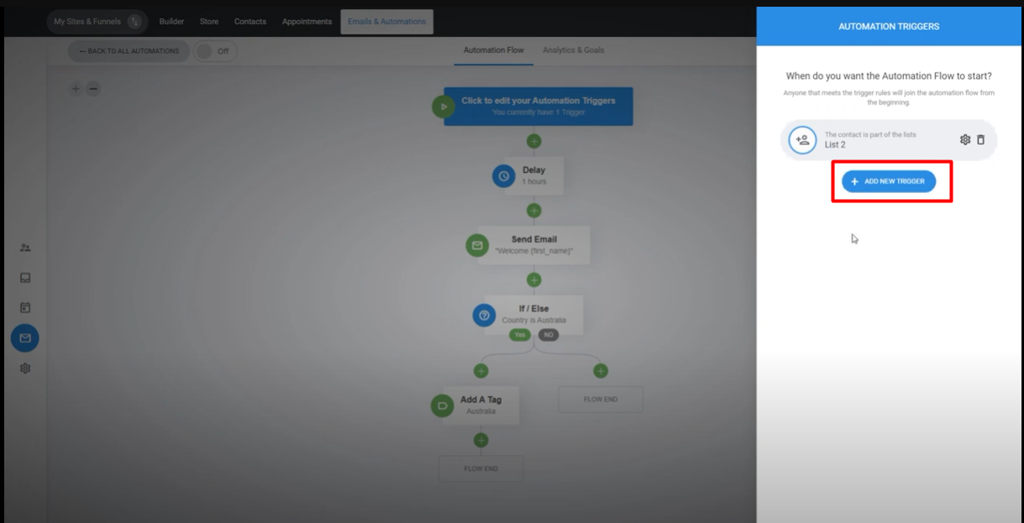Click Back To All Automations button

click(129, 51)
